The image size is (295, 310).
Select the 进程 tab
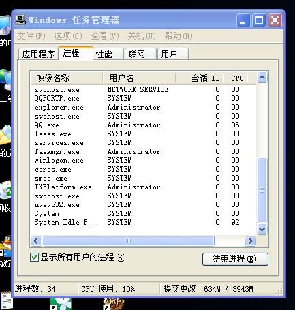pyautogui.click(x=76, y=53)
